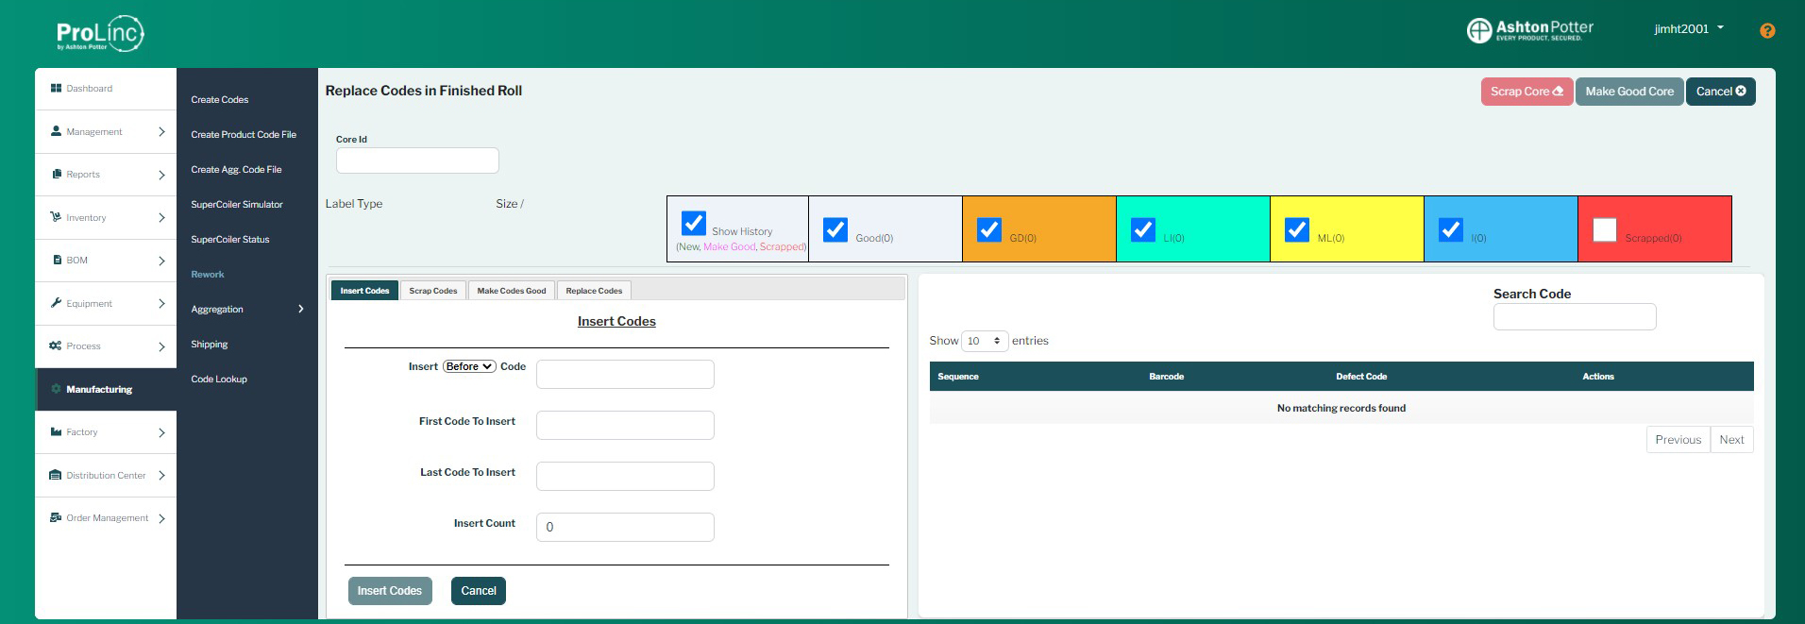Switch to the Insert Codes tab
1805x624 pixels.
pyautogui.click(x=364, y=291)
